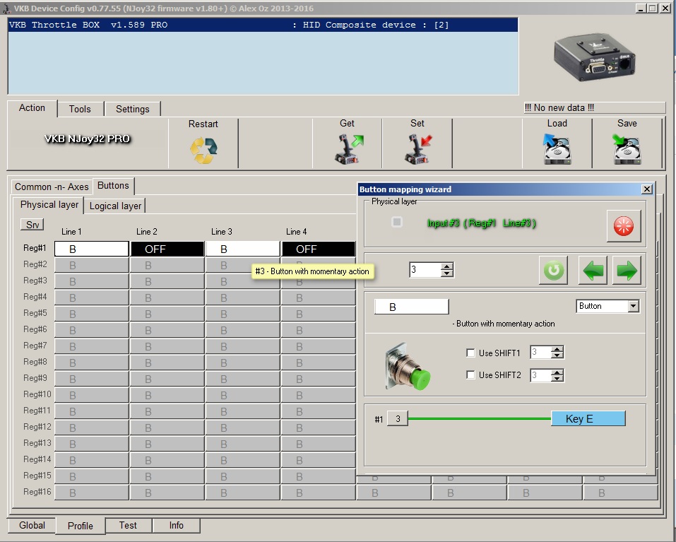Increase the input number spinner value
Image resolution: width=676 pixels, height=542 pixels.
pos(446,266)
